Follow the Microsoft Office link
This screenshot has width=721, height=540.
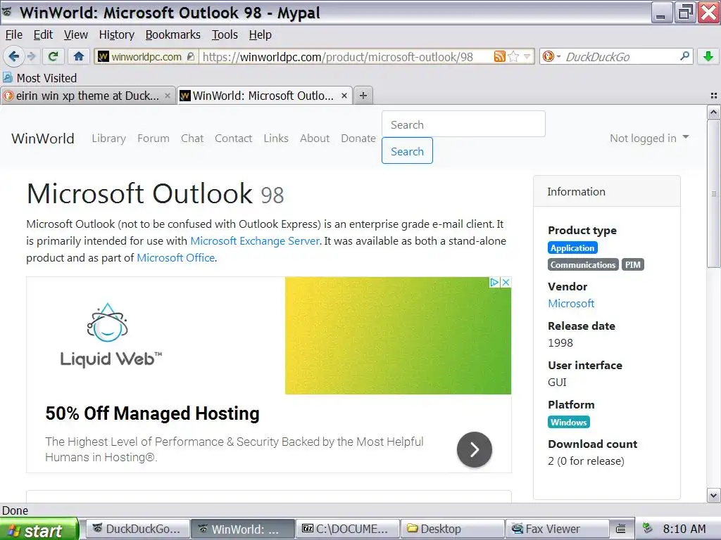(x=175, y=258)
